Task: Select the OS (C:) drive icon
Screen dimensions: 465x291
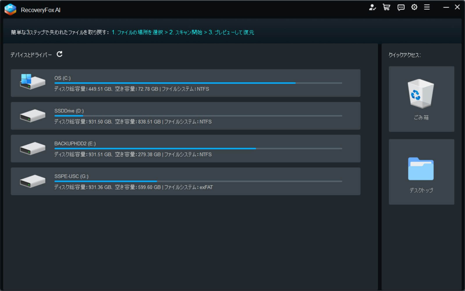Action: tap(32, 81)
